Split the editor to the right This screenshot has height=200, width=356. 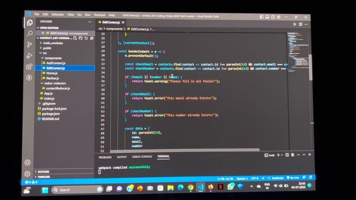(300, 24)
